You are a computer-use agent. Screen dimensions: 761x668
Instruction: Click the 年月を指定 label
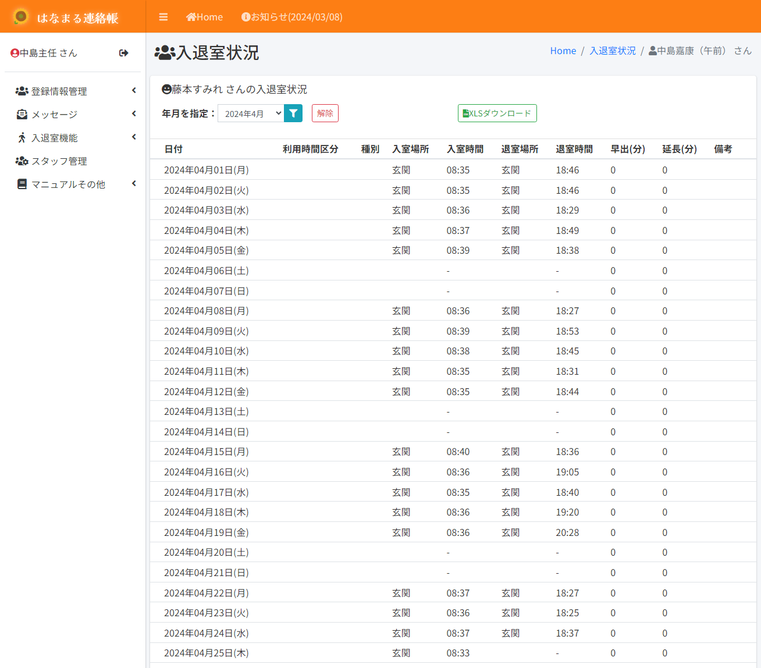click(x=189, y=114)
